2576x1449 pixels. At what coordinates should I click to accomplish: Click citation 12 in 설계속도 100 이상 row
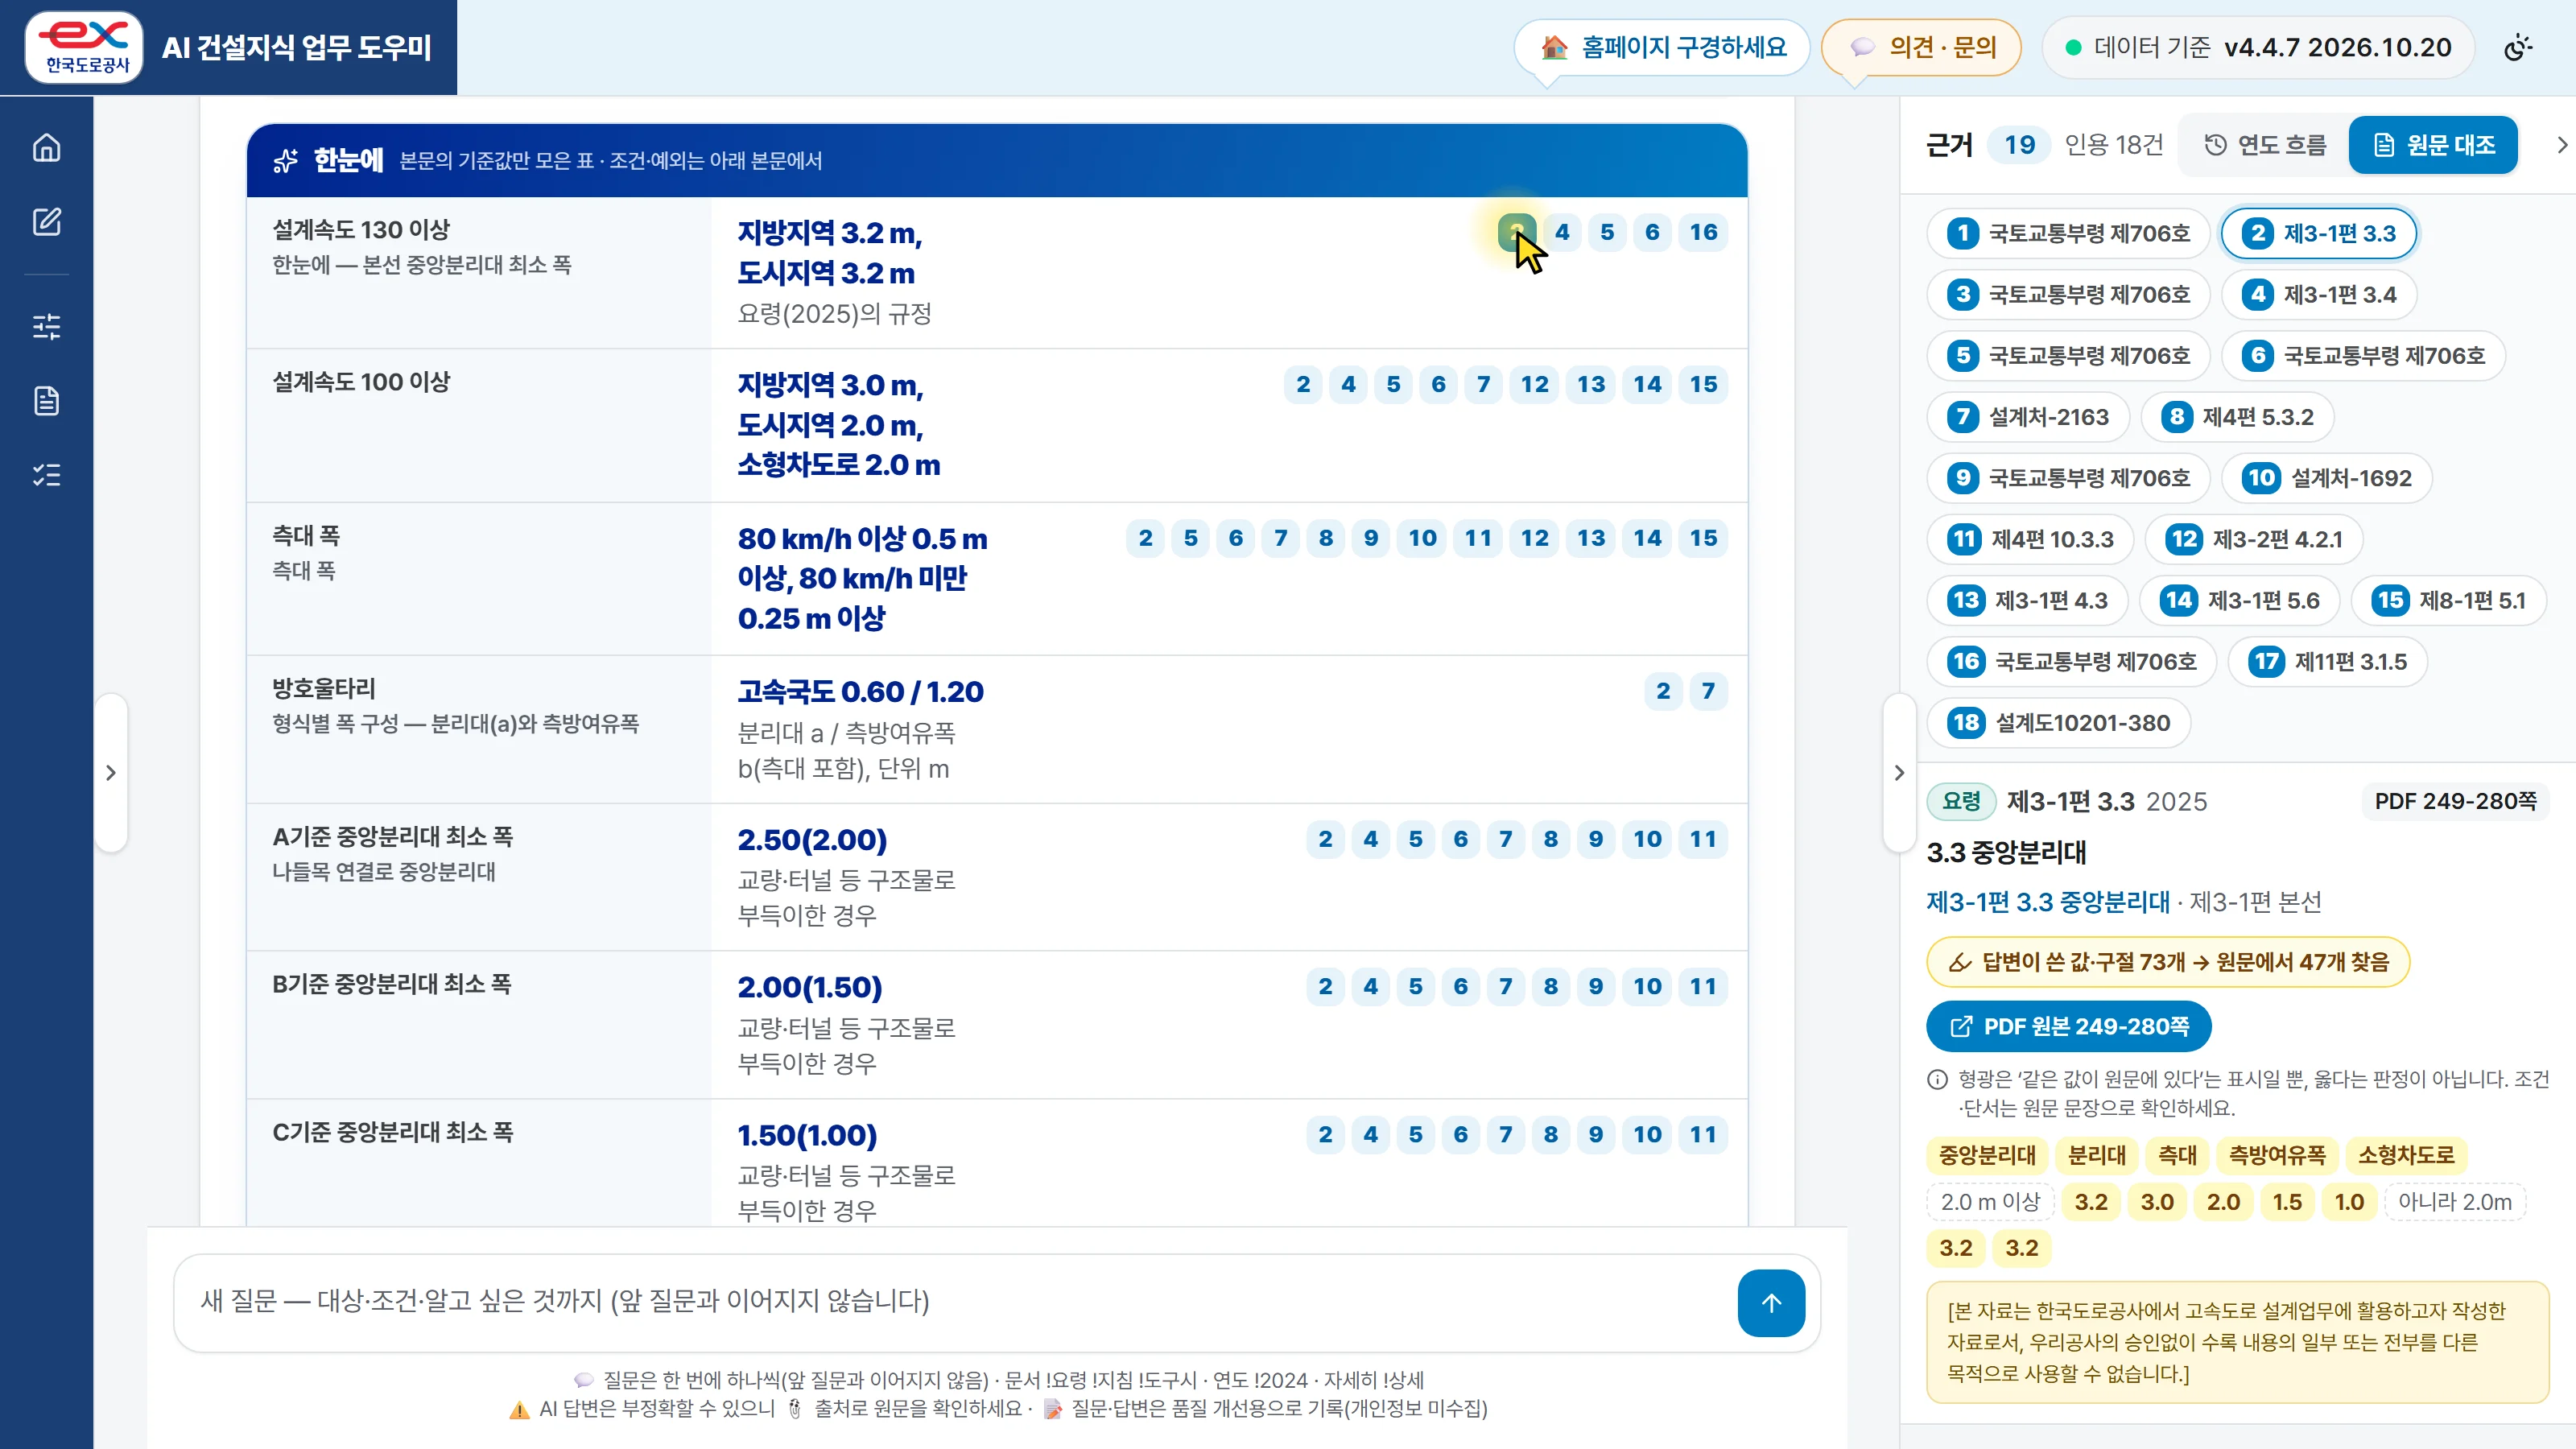point(1534,384)
